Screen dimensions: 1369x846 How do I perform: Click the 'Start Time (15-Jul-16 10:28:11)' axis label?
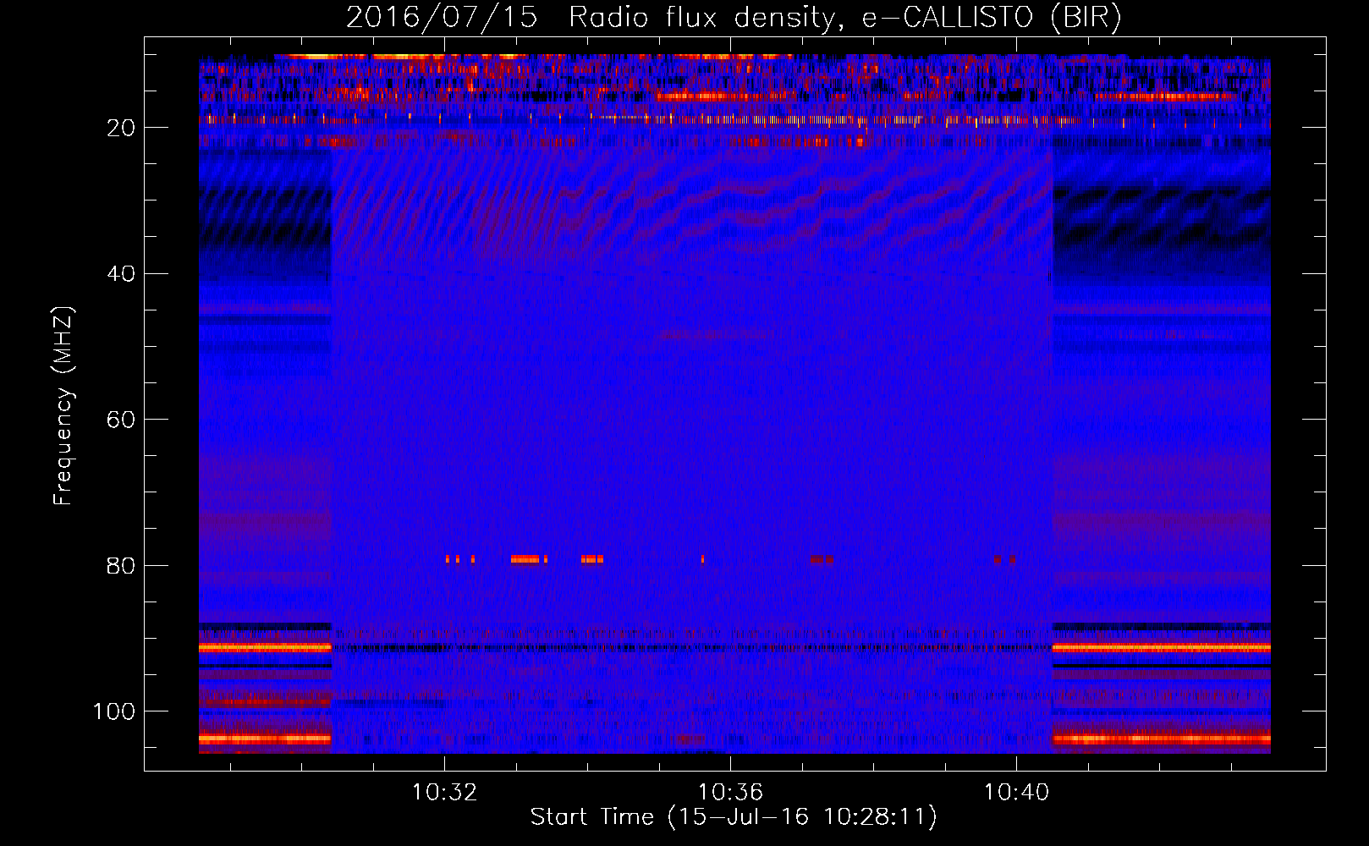pyautogui.click(x=734, y=817)
